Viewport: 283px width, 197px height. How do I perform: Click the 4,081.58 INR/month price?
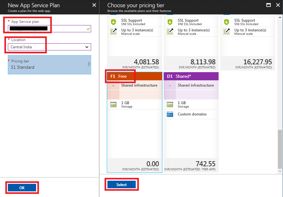pos(146,62)
